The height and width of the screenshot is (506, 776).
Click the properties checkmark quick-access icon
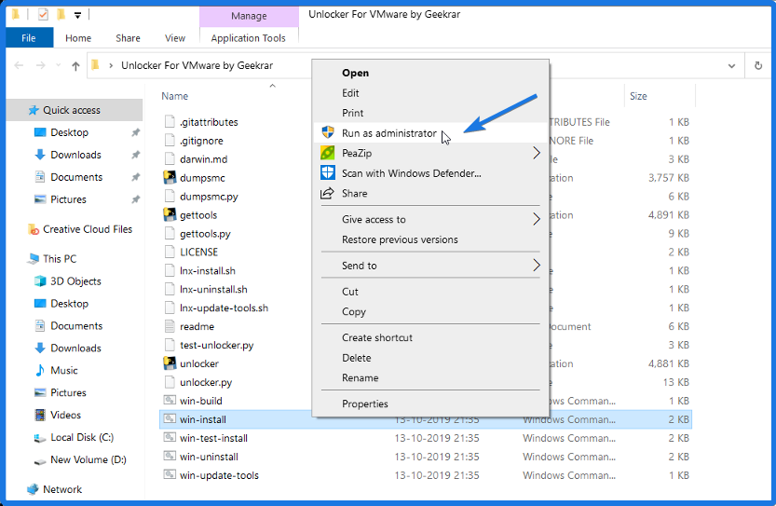point(43,15)
